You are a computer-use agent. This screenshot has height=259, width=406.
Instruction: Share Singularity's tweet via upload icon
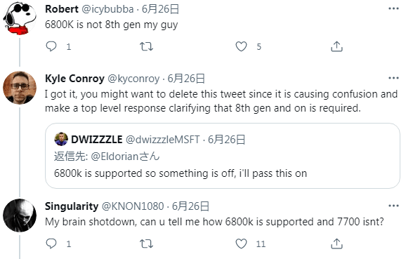(x=336, y=244)
